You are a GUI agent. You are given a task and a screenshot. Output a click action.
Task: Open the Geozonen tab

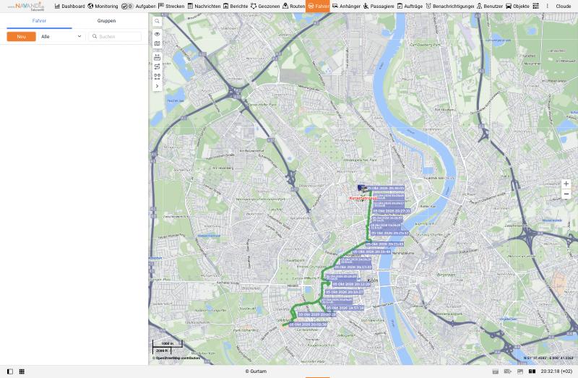coord(265,7)
